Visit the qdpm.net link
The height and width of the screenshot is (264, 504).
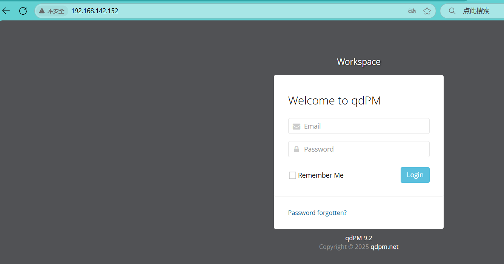(x=384, y=247)
